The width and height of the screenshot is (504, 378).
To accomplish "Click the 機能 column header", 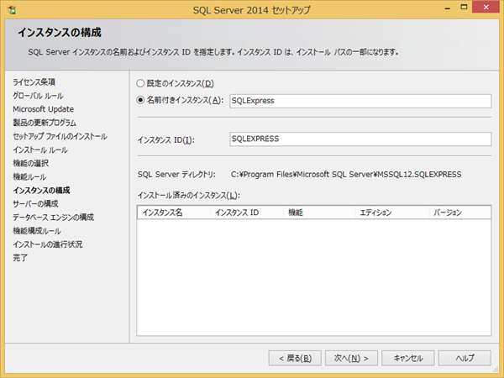I will [x=319, y=213].
